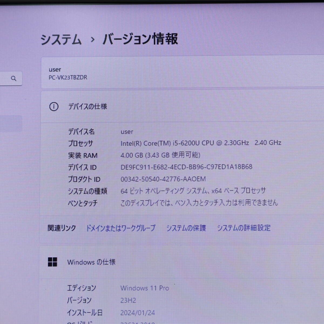Select the processor value i5-6200U text
The image size is (324, 324).
[201, 143]
